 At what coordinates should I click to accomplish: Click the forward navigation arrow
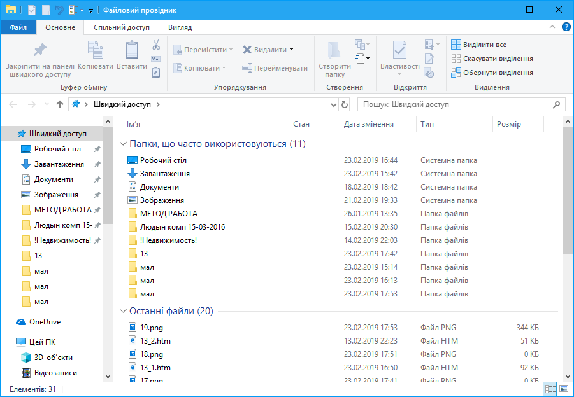pos(32,104)
